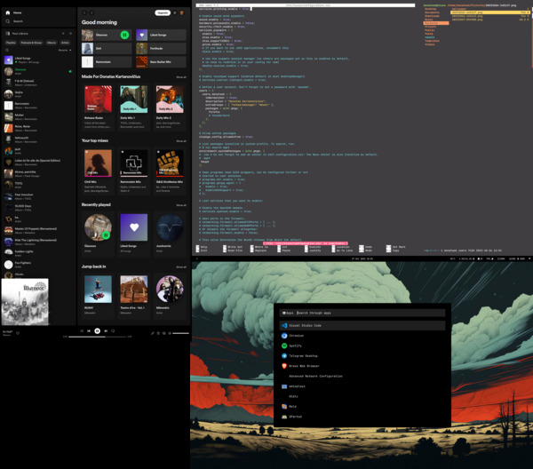533x469 pixels.
Task: Filter the library by Podcasts & Shows
Action: 31,43
